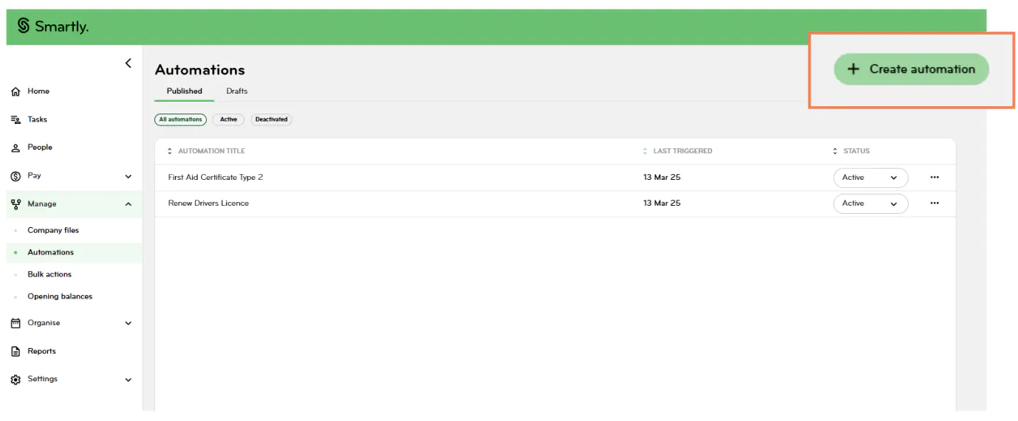Select Automations submenu item
The width and height of the screenshot is (1018, 421).
(50, 253)
